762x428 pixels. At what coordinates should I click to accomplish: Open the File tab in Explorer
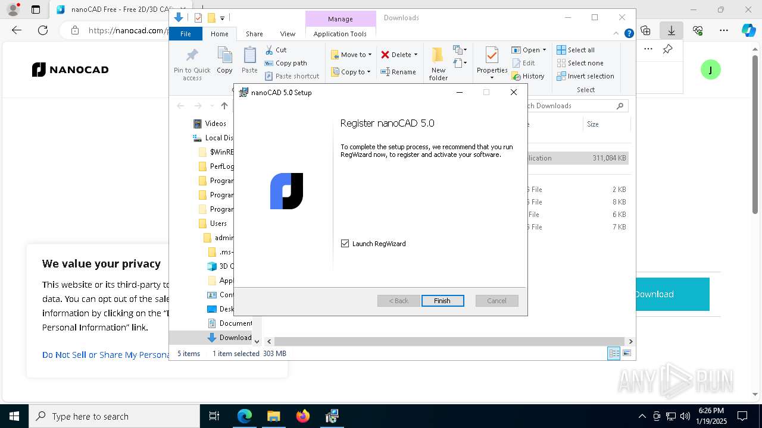coord(186,34)
